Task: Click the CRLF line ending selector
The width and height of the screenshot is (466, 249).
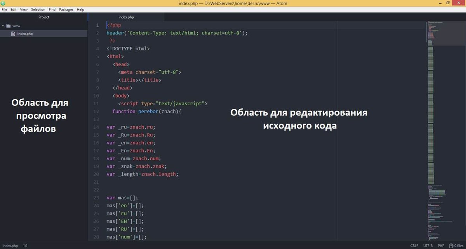Action: (414, 246)
